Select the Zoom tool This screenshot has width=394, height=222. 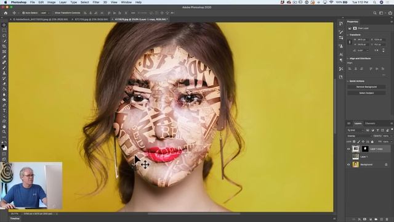pyautogui.click(x=4, y=131)
